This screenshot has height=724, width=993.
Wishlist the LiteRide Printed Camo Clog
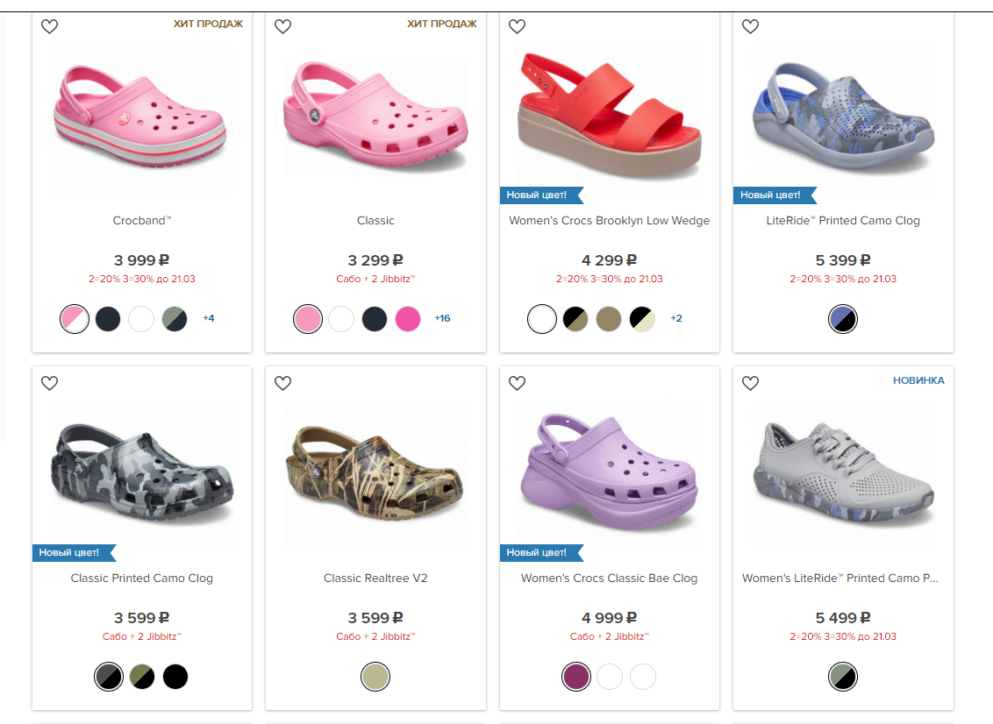750,26
